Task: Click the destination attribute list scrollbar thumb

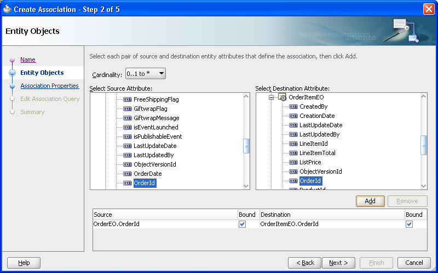Action: tap(423, 145)
